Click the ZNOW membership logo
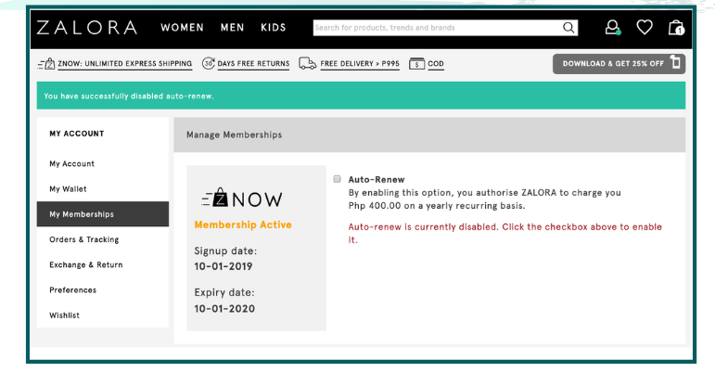Viewport: 715px width, 372px height. [242, 199]
